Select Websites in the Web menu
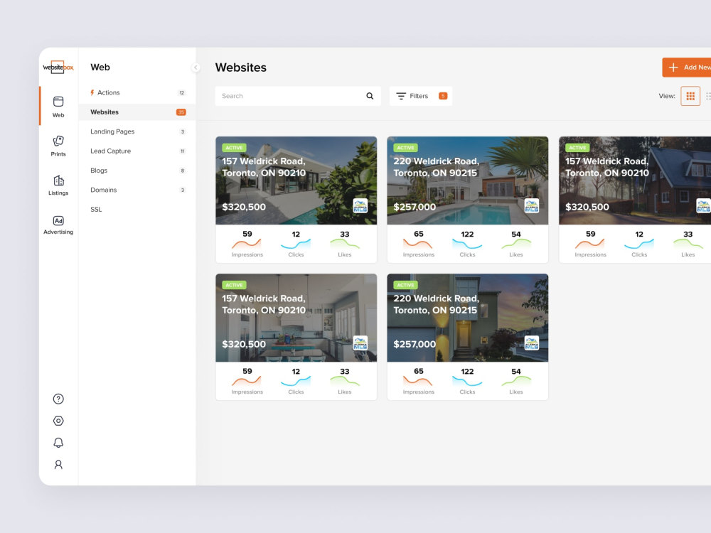The height and width of the screenshot is (533, 711). (x=137, y=112)
